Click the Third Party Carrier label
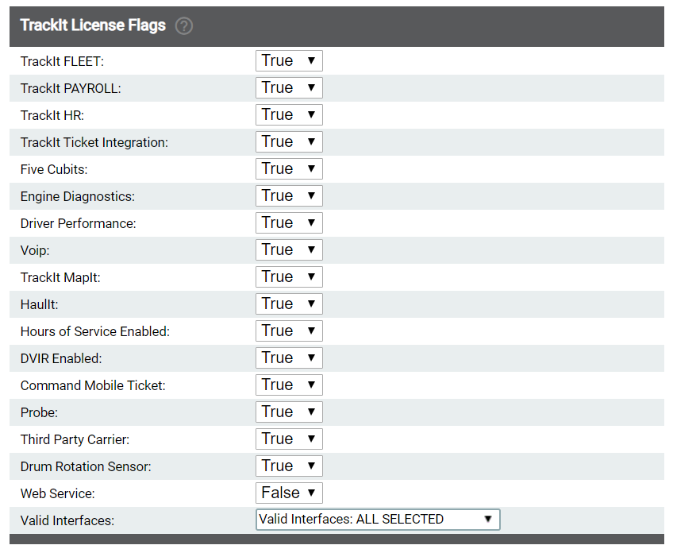Viewport: 673px width, 549px height. tap(75, 440)
